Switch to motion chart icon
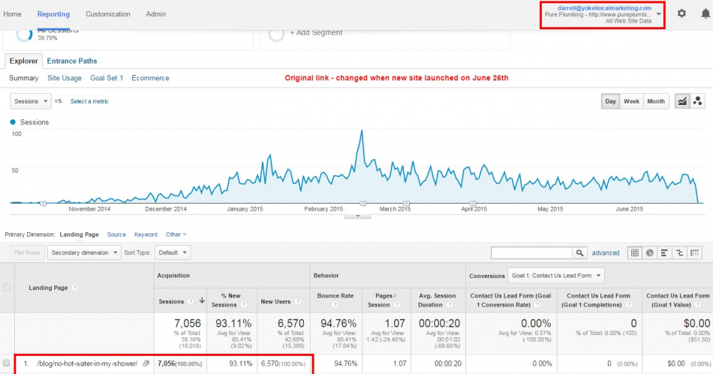 (698, 101)
